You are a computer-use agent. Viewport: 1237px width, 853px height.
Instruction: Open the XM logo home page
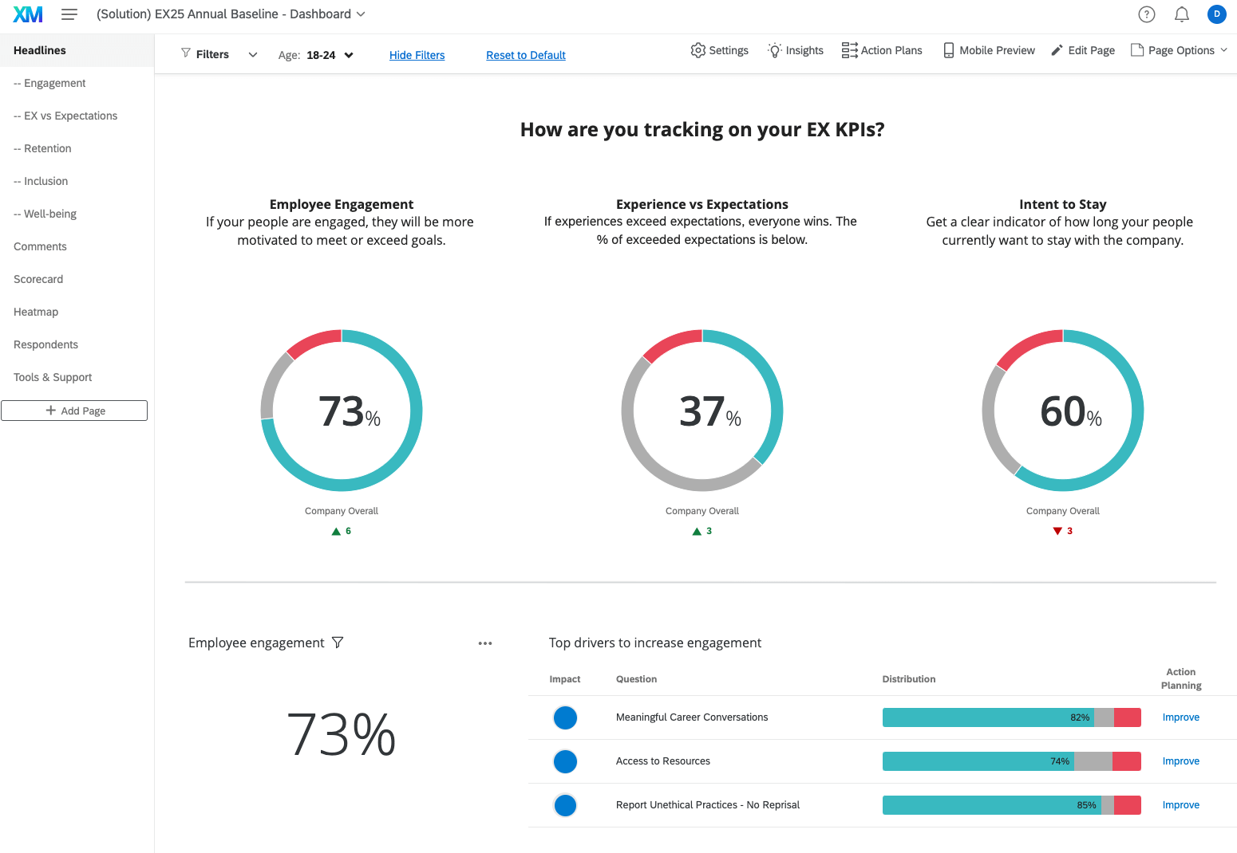coord(27,14)
